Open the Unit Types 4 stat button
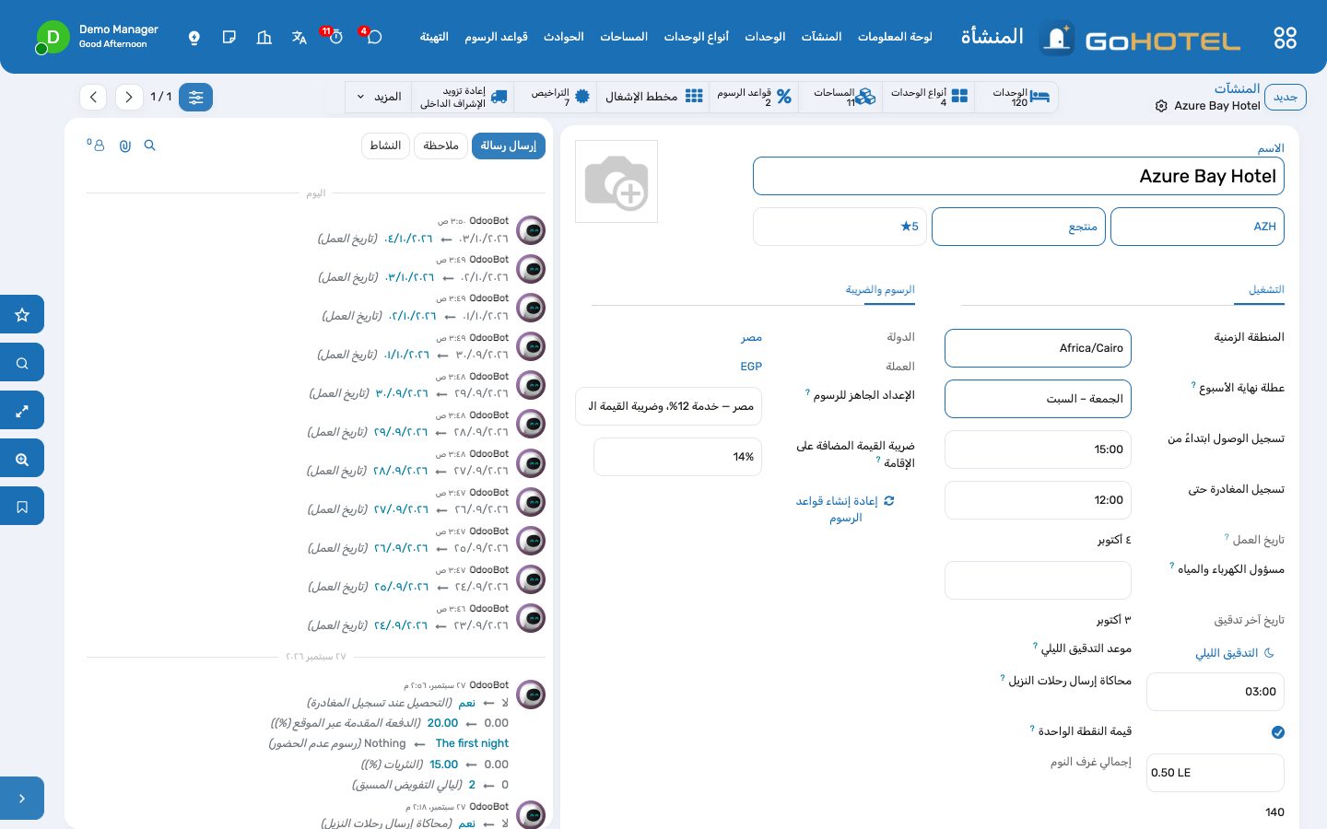Viewport: 1327px width, 829px height. click(928, 97)
